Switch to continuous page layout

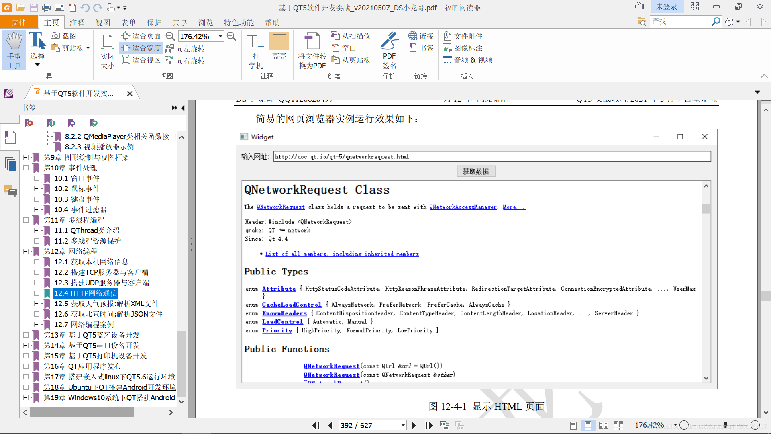coord(588,425)
